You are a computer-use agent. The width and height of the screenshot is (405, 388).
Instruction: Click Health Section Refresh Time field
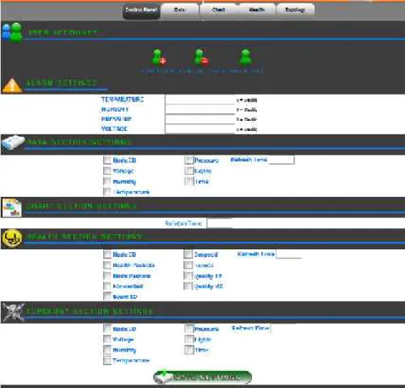coord(288,254)
